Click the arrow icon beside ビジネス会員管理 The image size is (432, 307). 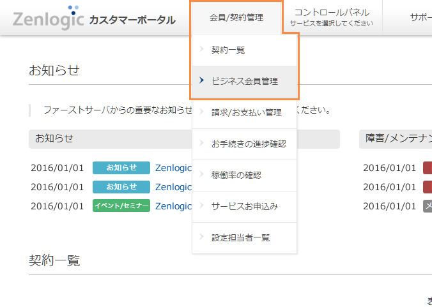click(201, 81)
